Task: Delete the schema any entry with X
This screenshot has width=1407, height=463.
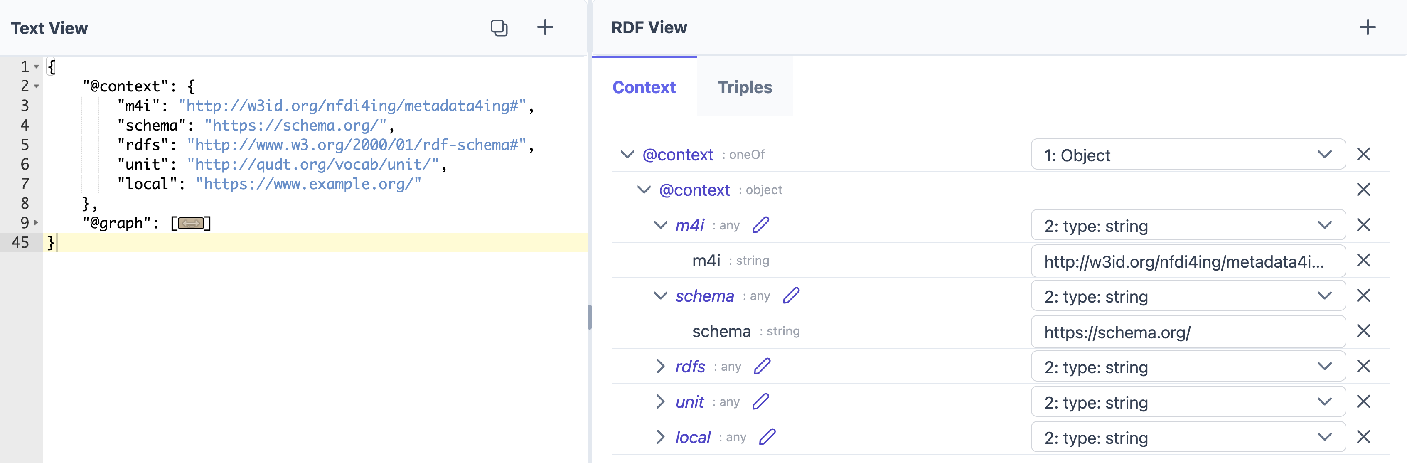Action: click(1364, 296)
